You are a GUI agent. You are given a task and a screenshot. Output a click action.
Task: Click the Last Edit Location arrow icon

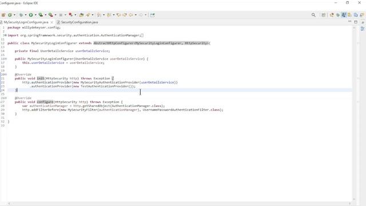click(x=118, y=15)
